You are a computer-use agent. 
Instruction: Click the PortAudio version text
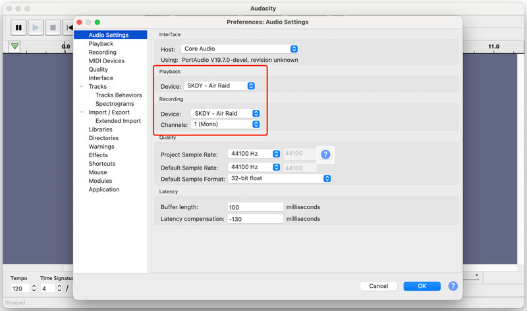tap(240, 60)
